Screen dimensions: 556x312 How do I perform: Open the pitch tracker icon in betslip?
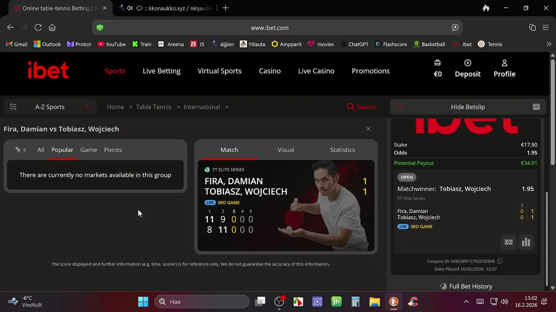(x=509, y=242)
